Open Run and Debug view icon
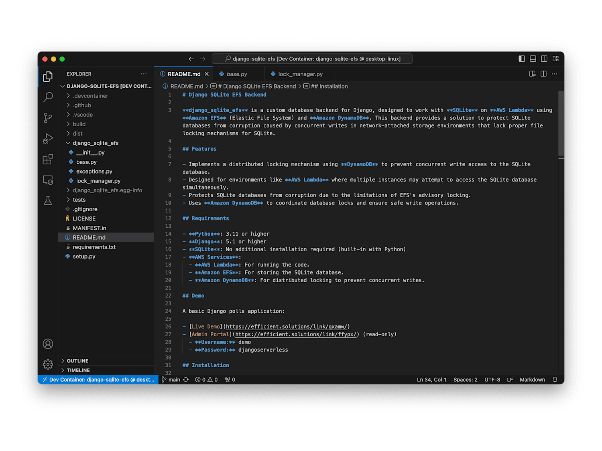Viewport: 602px width, 451px height. coord(48,139)
